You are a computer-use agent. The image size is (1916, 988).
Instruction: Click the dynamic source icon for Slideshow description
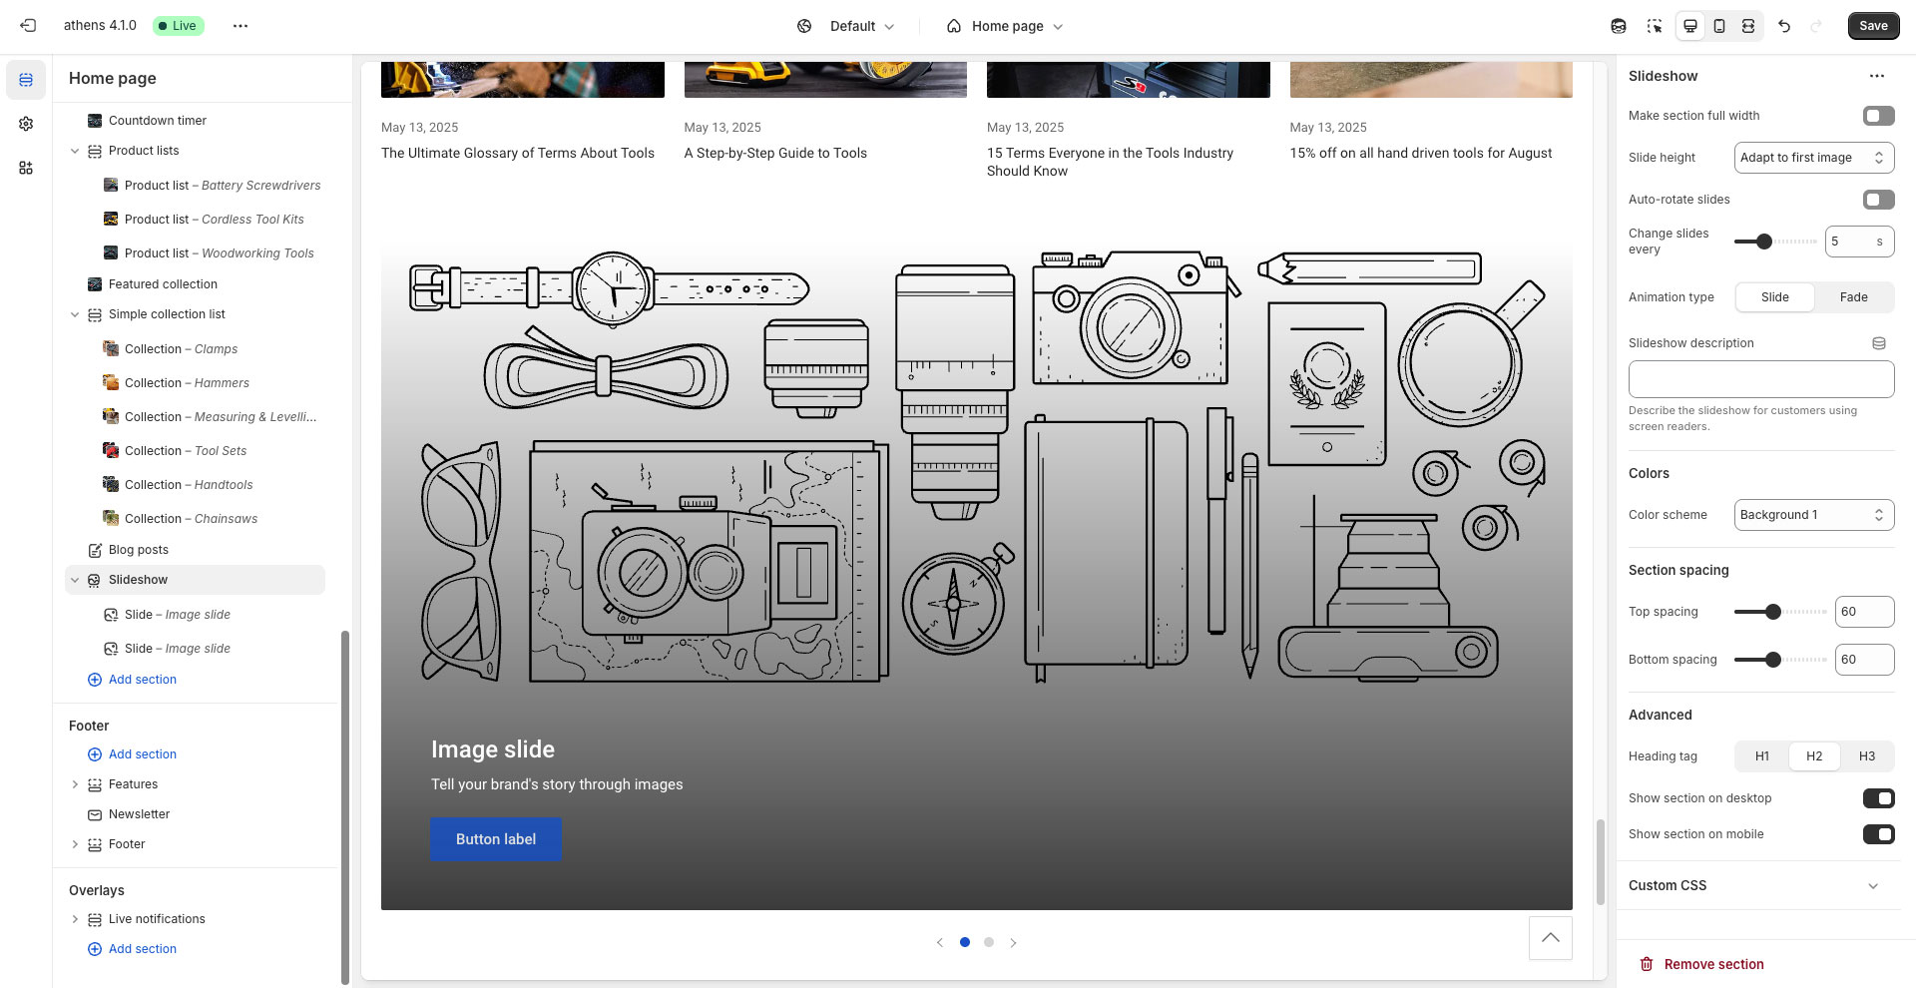pos(1879,343)
